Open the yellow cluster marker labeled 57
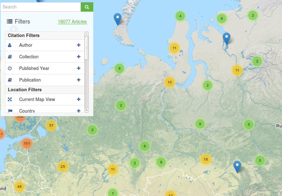282x196 pixels. click(x=52, y=125)
